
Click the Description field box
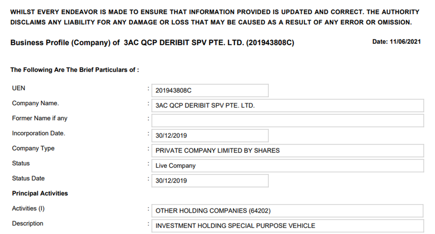287,226
